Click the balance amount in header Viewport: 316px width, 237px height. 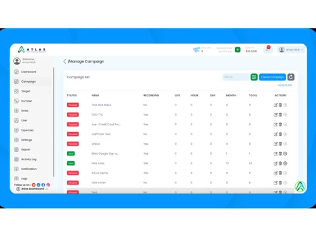[252, 51]
